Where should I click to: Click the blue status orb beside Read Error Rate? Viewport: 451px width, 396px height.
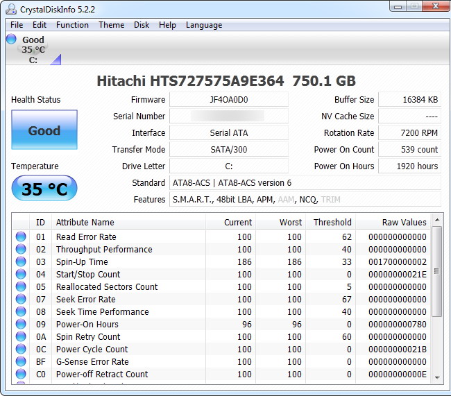(x=21, y=237)
